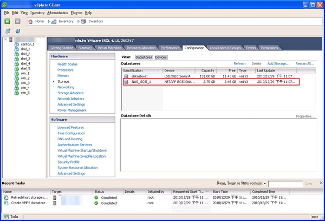Open the Recent Tasks filter dropdown arrow
The height and width of the screenshot is (221, 325).
[265, 184]
